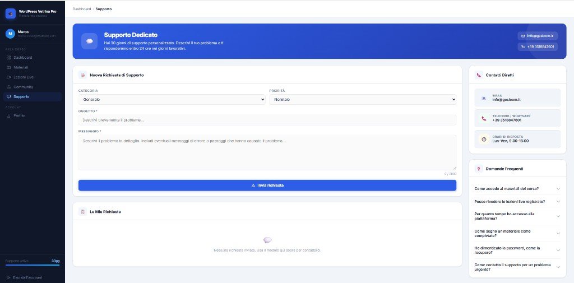The height and width of the screenshot is (283, 574).
Task: Click info@gesicom.it in the Contatti Diretti card
Action: point(506,100)
